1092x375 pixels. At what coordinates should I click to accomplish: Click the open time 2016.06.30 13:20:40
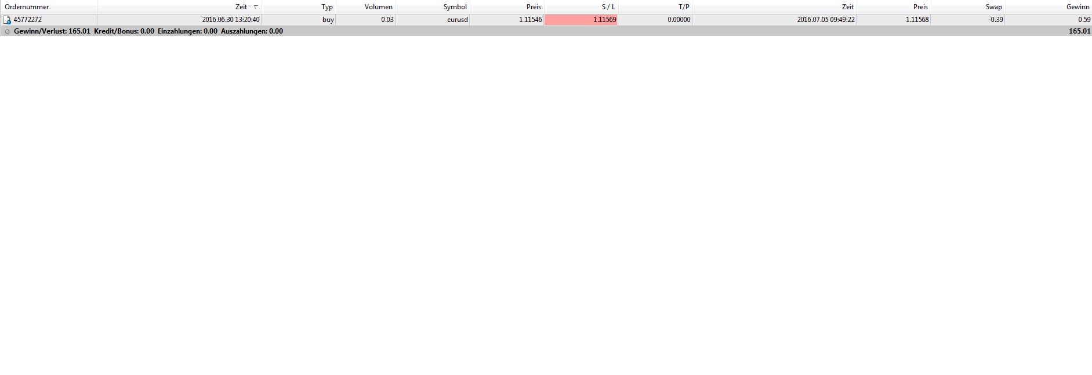tap(231, 20)
